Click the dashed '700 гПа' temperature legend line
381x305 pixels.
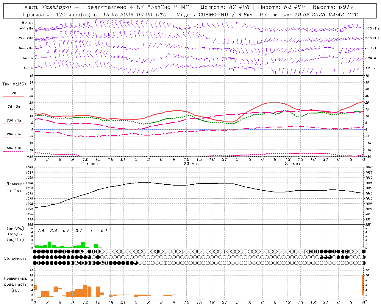tap(13, 138)
